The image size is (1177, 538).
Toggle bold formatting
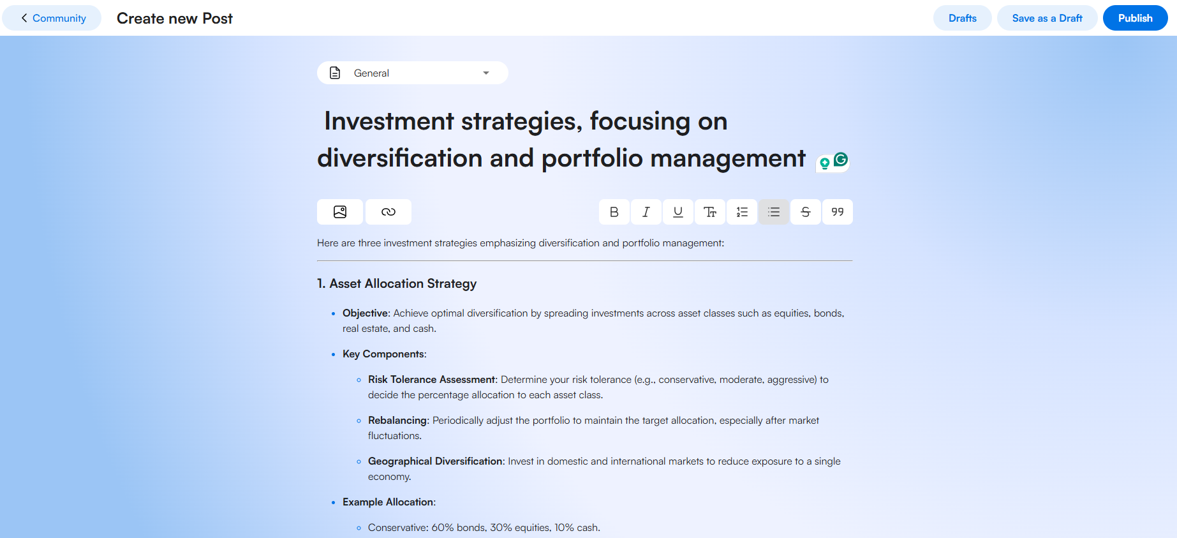(614, 212)
